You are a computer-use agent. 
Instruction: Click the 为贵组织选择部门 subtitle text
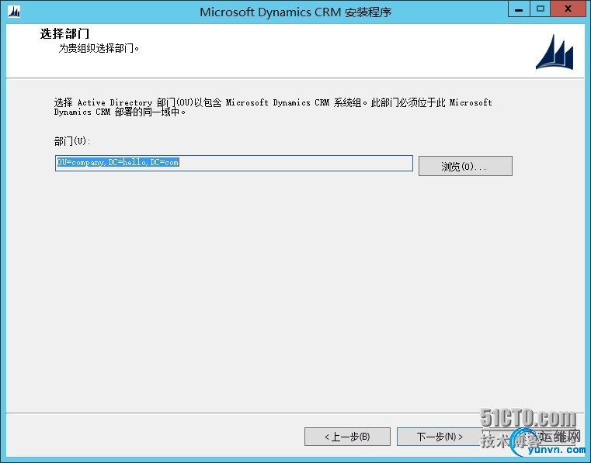click(99, 48)
